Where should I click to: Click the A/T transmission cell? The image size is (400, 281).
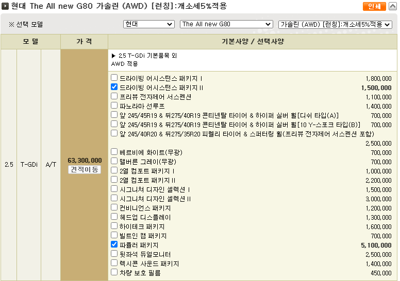51,165
